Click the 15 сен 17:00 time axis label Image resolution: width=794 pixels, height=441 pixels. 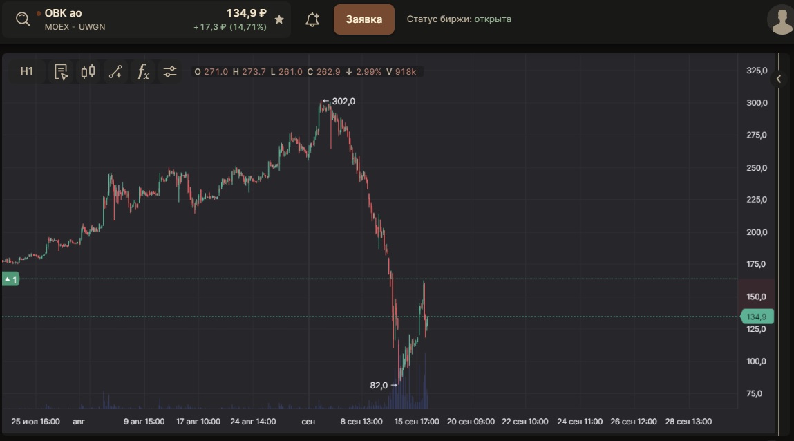(417, 421)
